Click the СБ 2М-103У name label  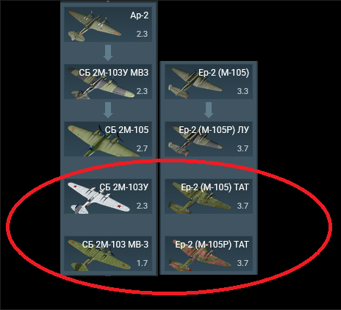(124, 187)
